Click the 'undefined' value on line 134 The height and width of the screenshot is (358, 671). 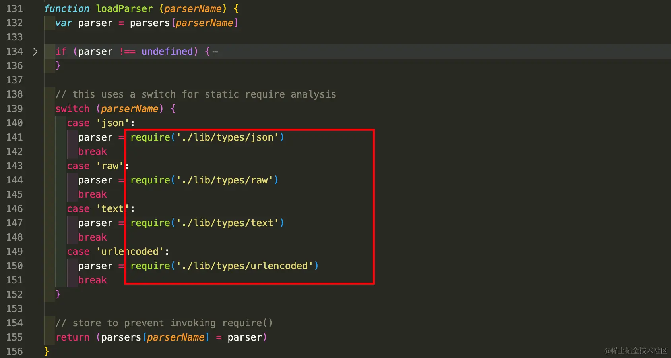(x=167, y=52)
